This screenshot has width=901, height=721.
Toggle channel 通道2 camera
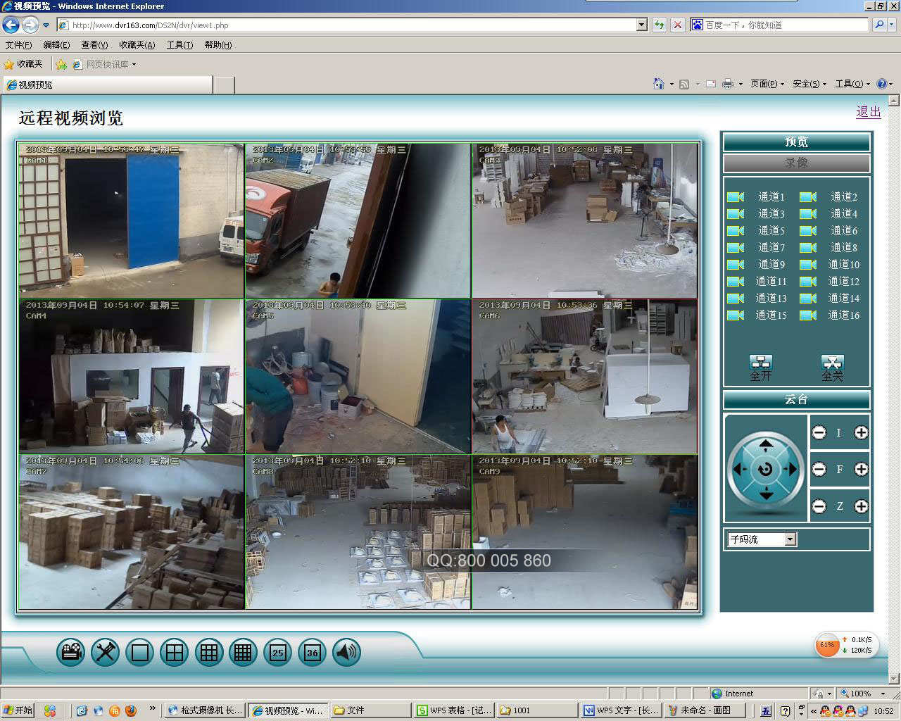pos(808,197)
